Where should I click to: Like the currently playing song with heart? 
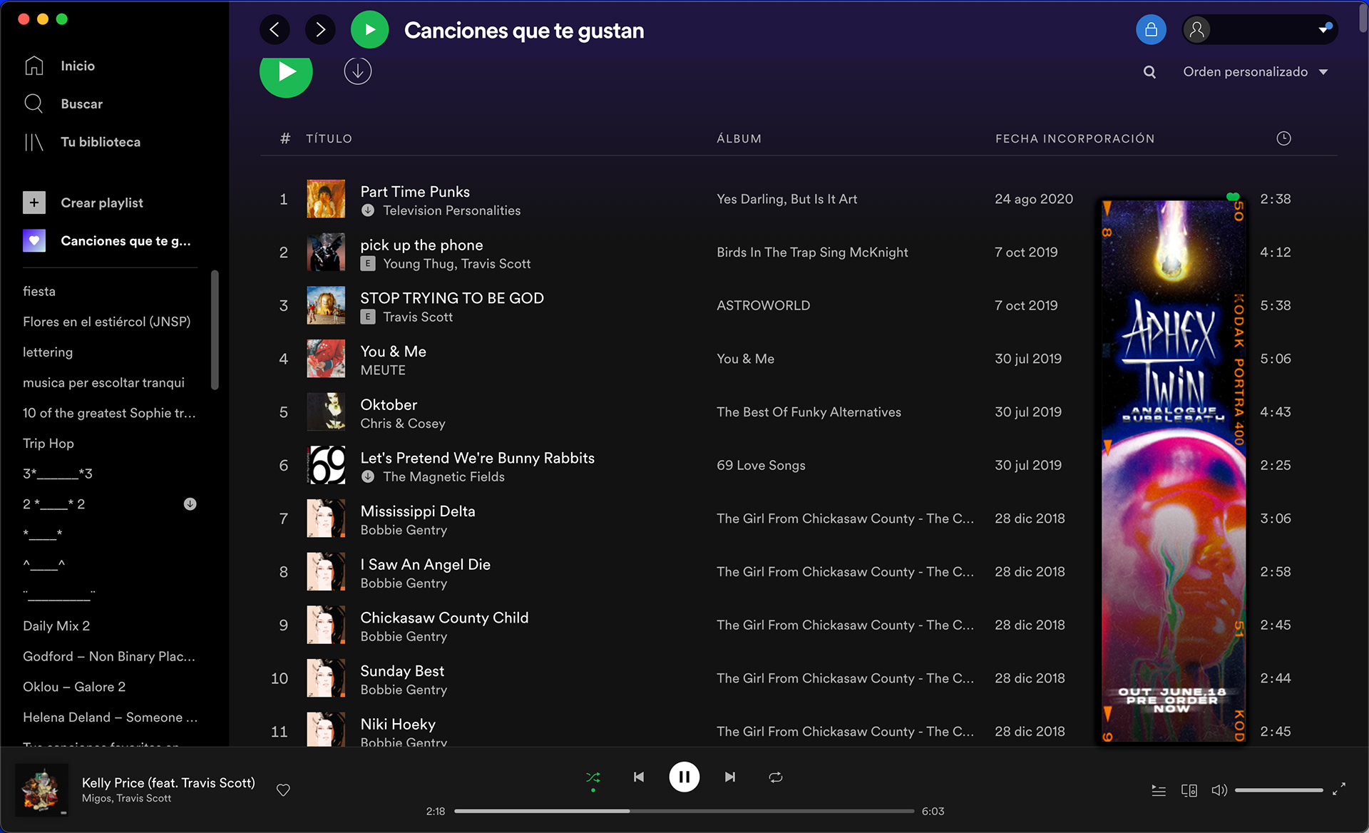(x=283, y=790)
